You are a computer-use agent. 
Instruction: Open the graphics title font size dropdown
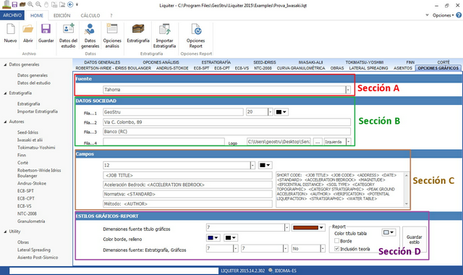(x=286, y=227)
